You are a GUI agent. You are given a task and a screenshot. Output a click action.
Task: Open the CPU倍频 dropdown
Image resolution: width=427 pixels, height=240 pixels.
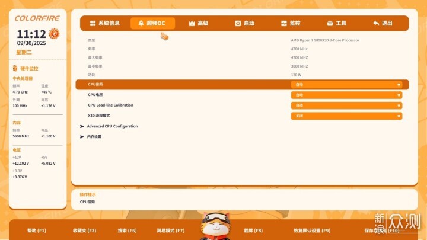click(346, 85)
